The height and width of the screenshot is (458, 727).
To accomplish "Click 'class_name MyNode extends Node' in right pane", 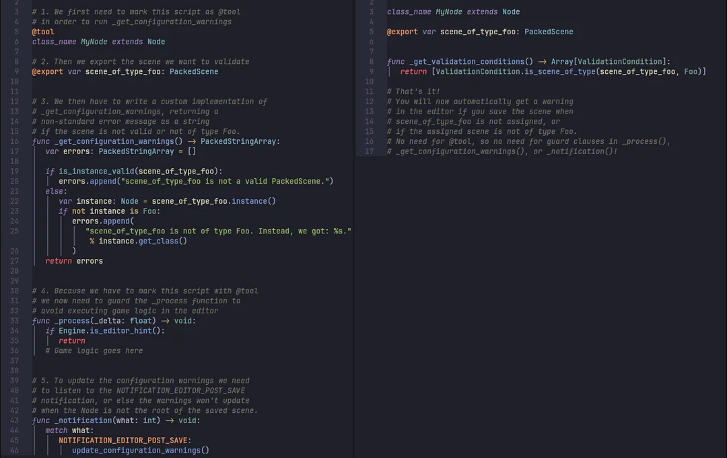I will (x=454, y=12).
